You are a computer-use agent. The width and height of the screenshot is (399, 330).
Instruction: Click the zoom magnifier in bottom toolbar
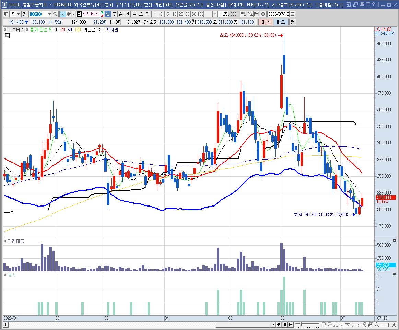[x=377, y=325]
